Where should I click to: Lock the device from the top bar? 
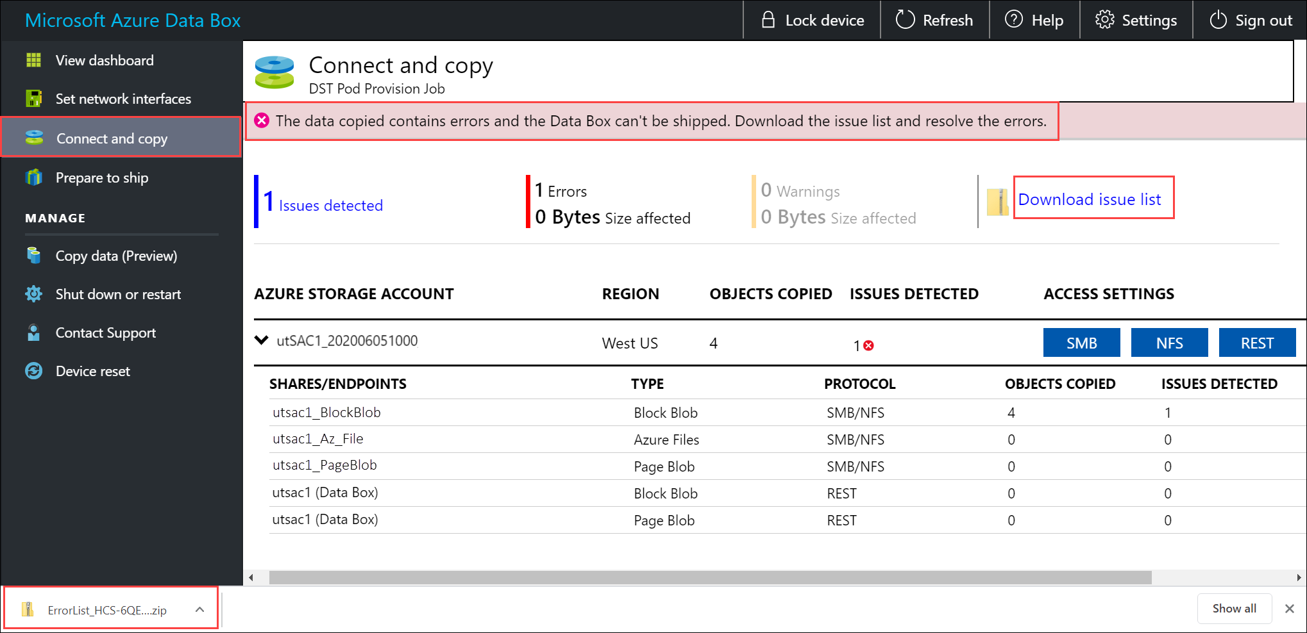tap(811, 20)
